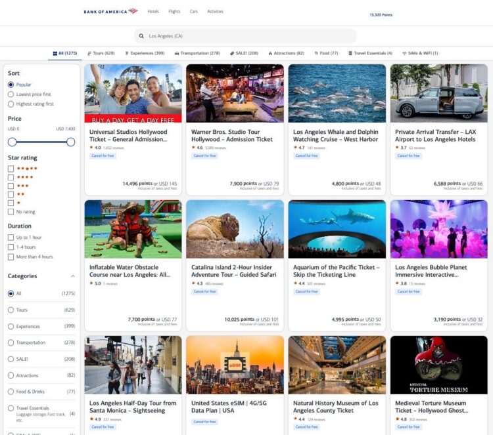The width and height of the screenshot is (493, 435).
Task: Open Warner Bros. Studio Tour Hollywood title
Action: (232, 136)
